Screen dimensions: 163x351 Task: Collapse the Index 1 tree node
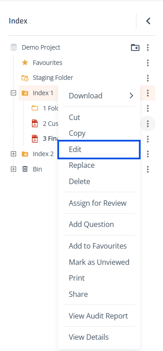(14, 93)
